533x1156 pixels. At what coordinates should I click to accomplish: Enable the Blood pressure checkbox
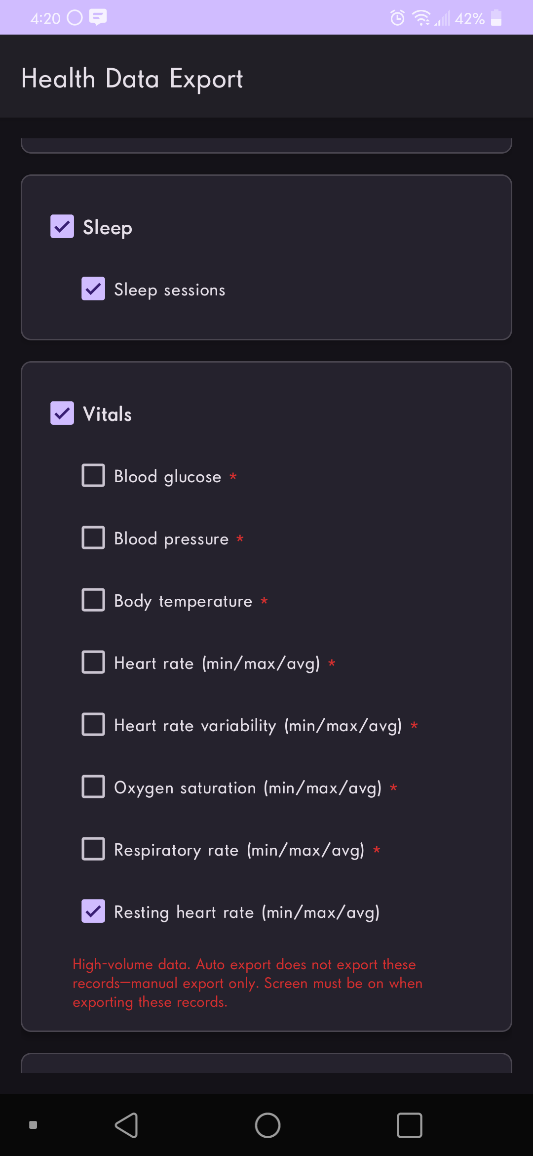coord(93,538)
